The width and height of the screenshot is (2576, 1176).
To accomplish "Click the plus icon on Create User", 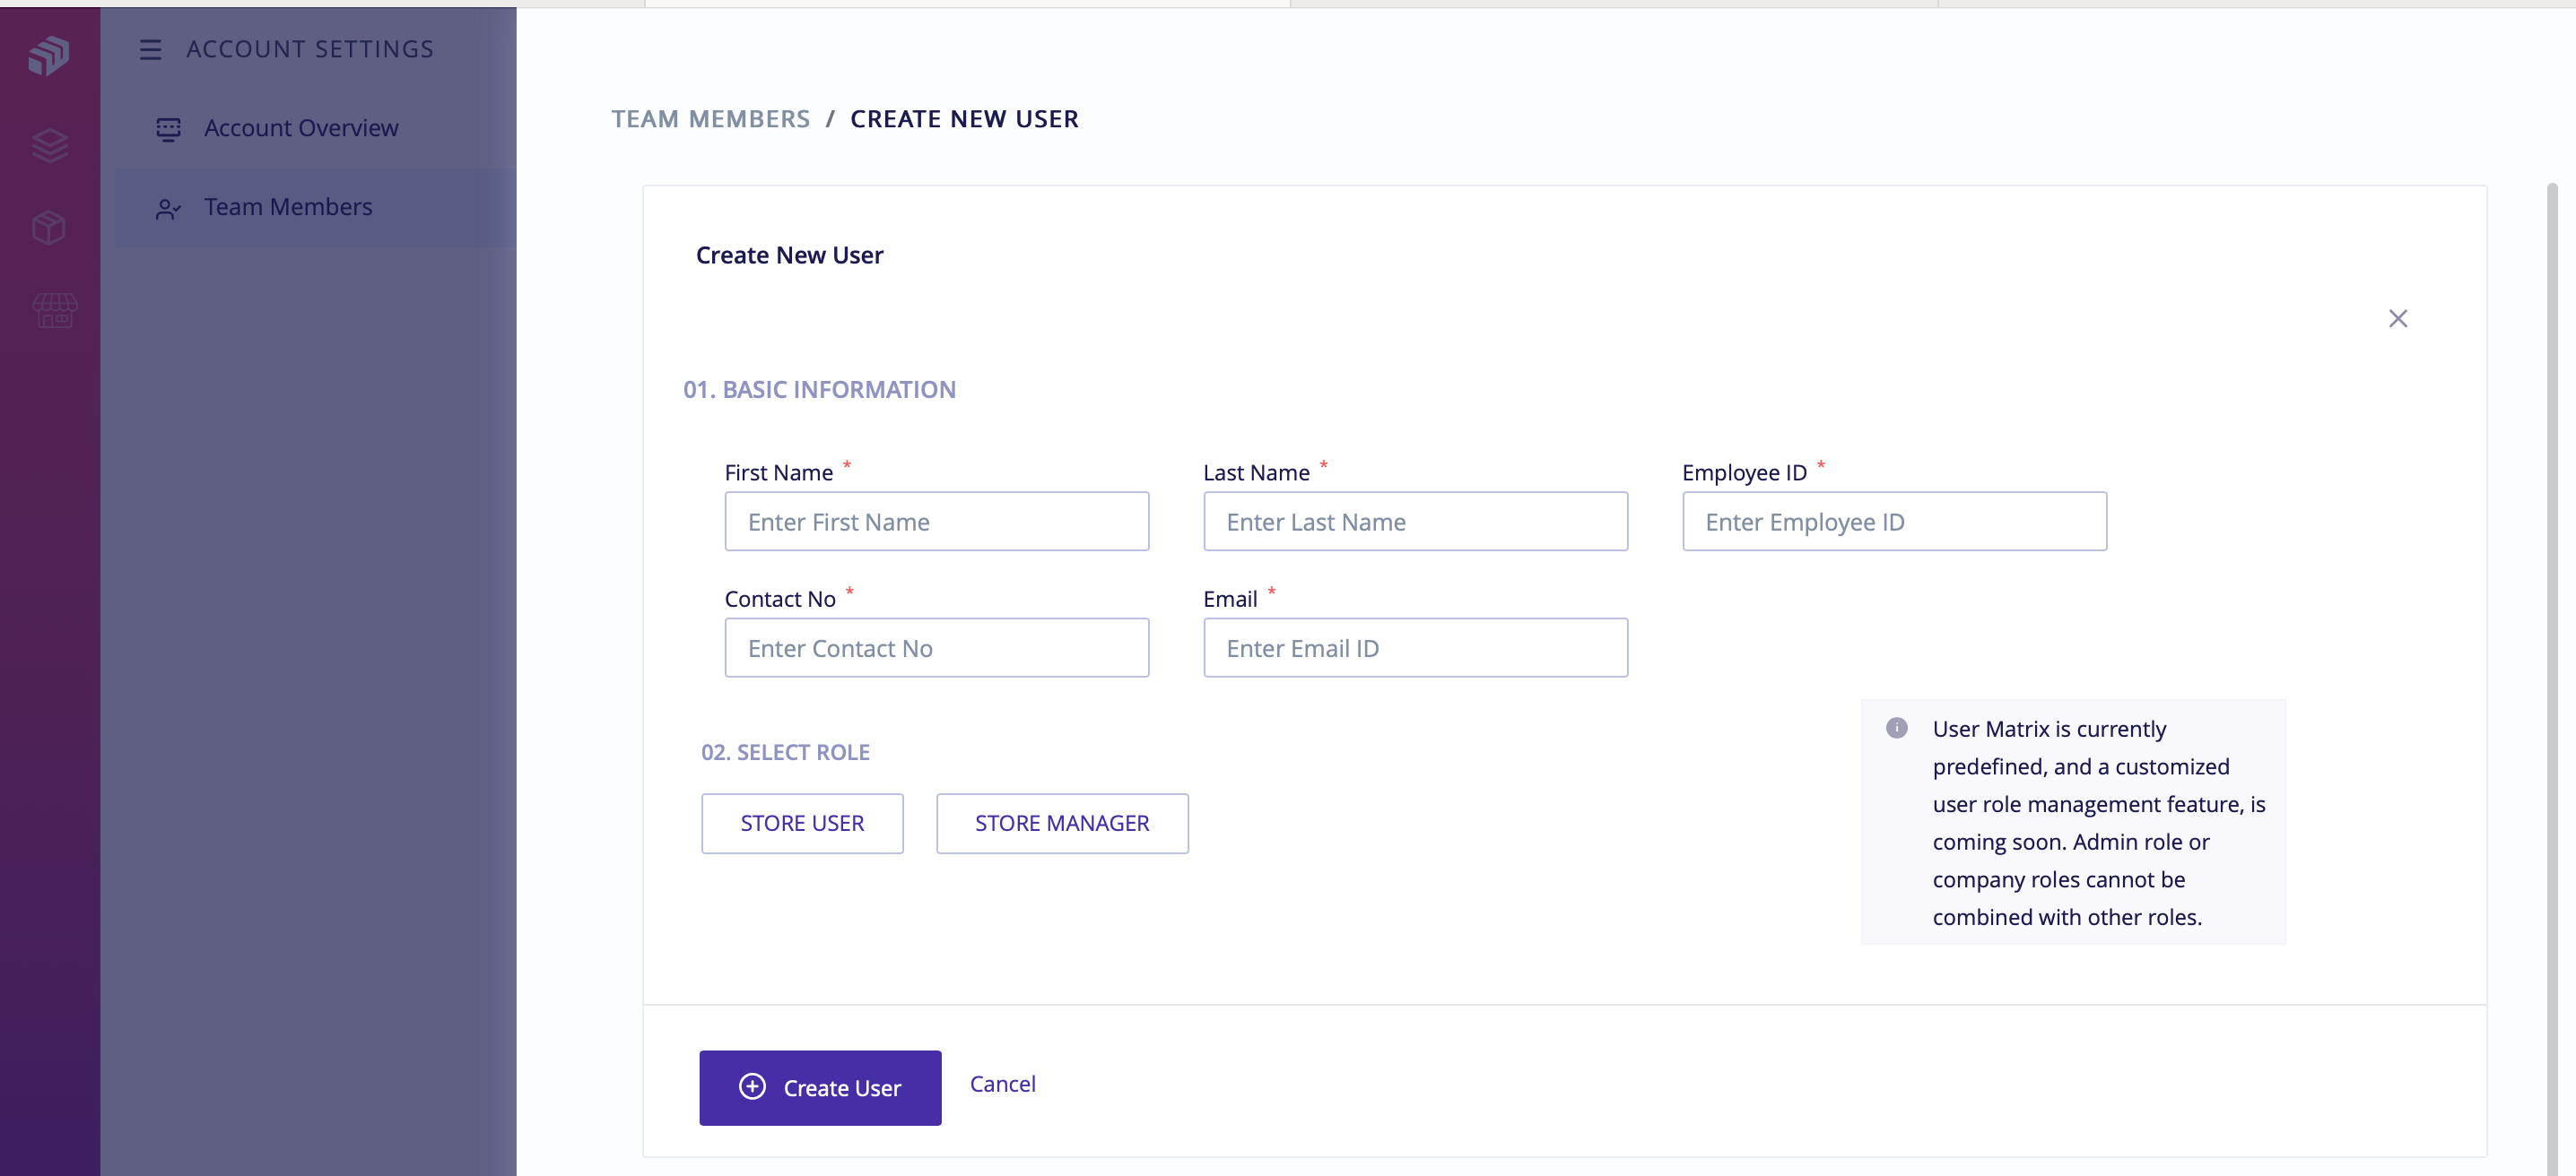I will tap(752, 1086).
